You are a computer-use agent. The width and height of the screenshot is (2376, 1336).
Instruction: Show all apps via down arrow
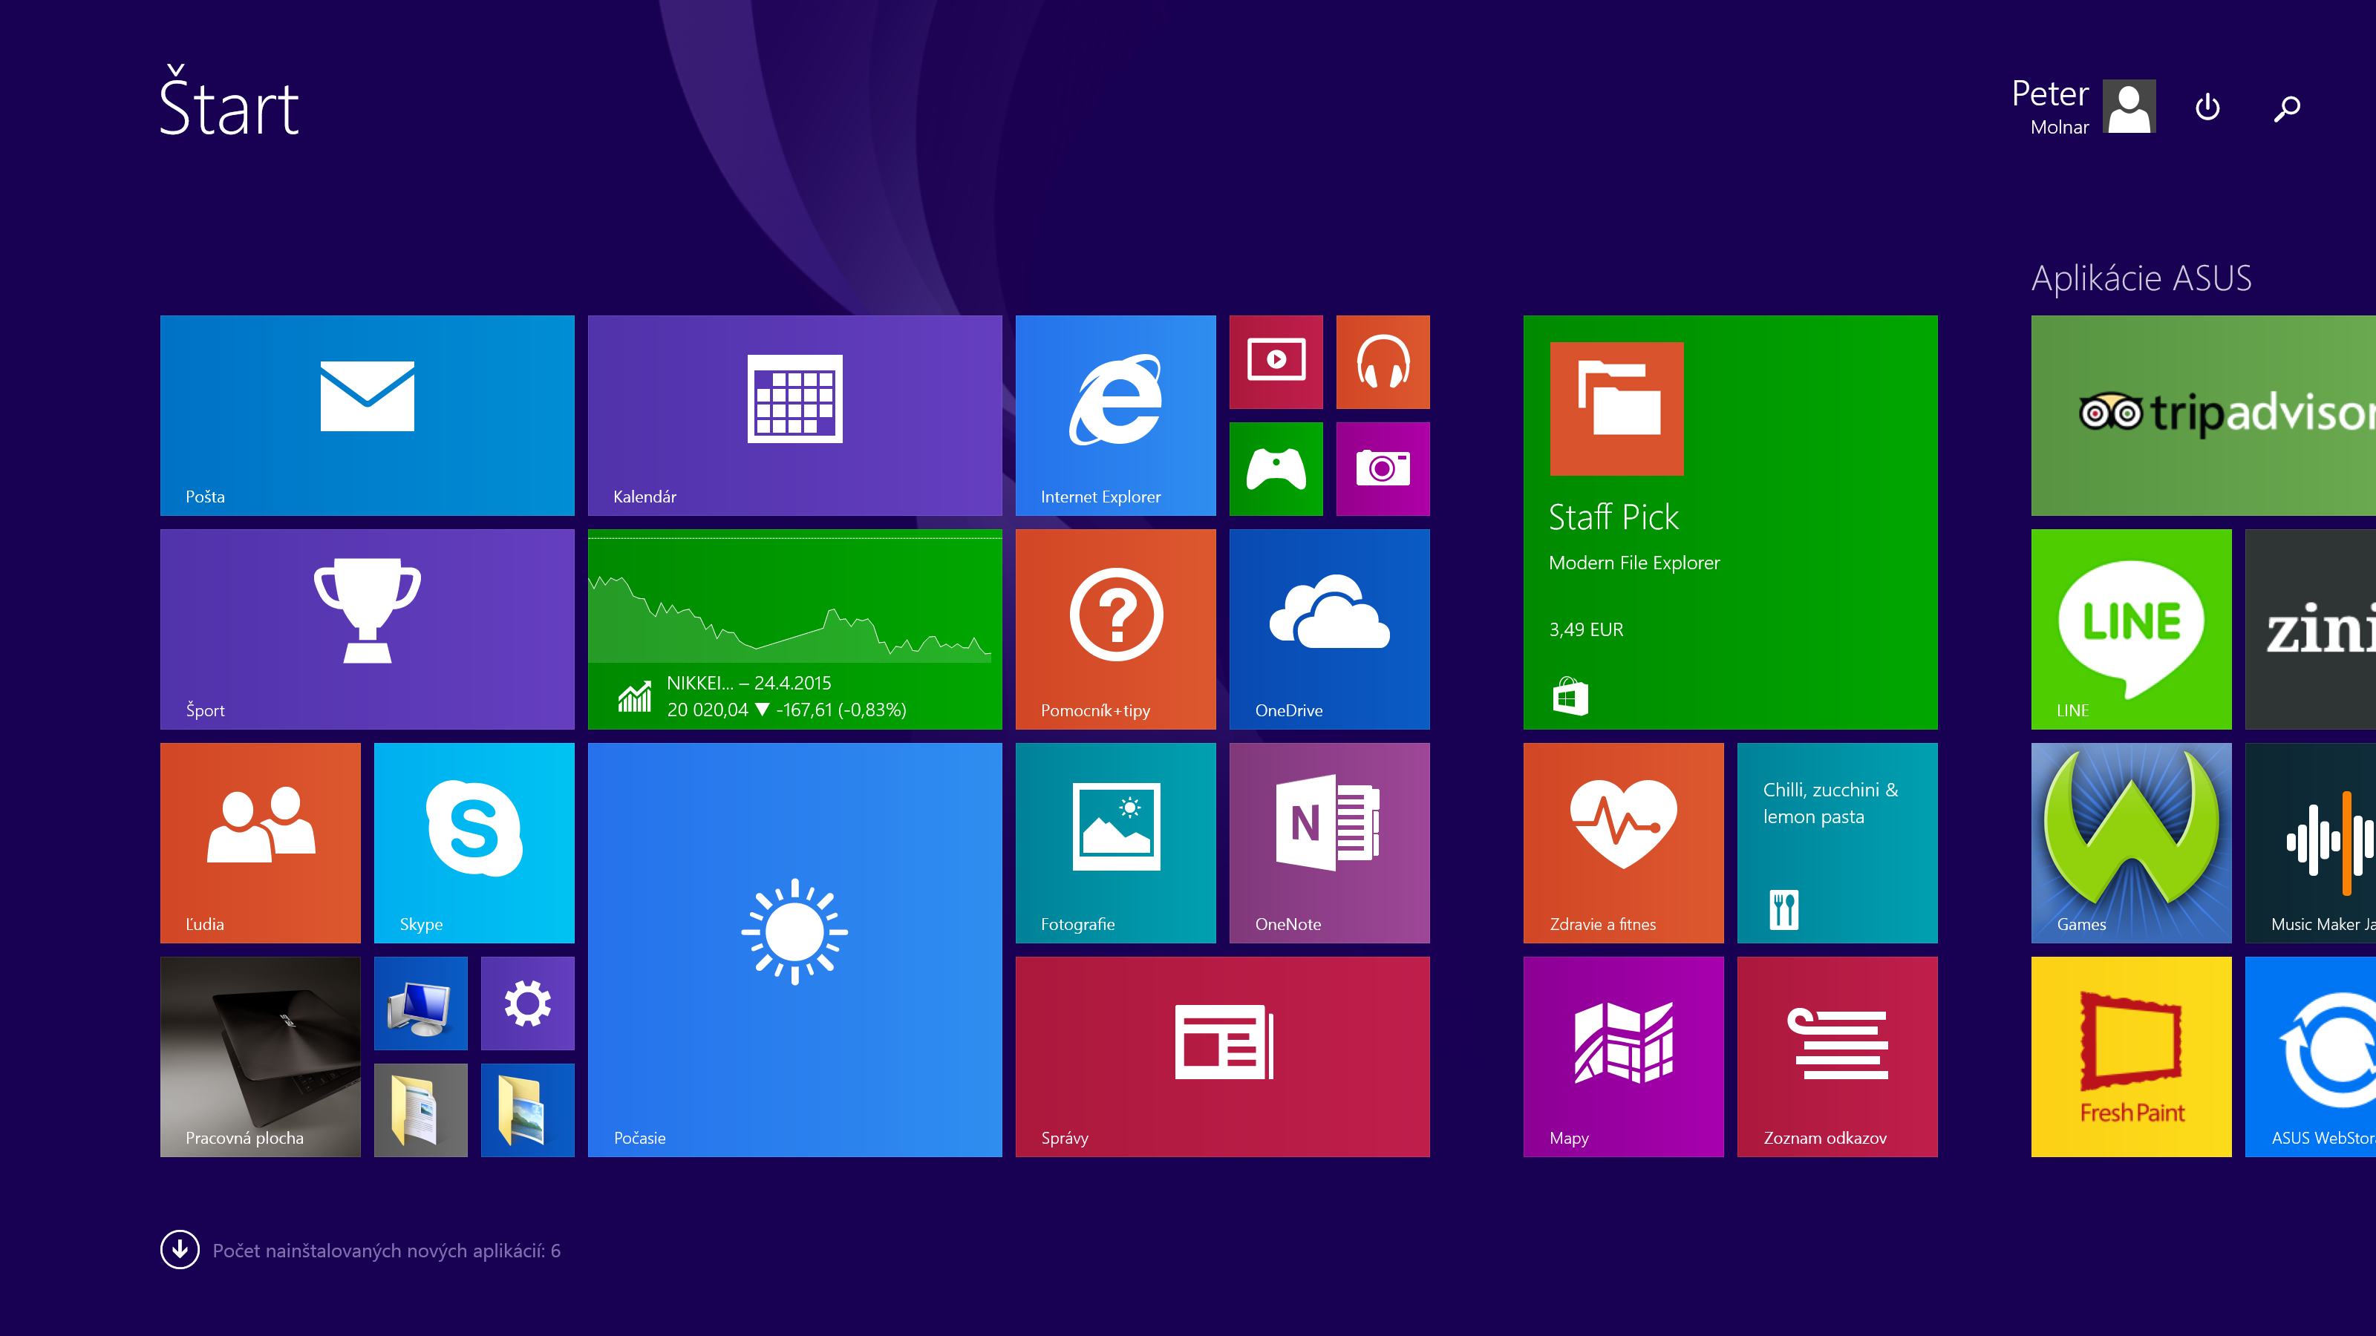(180, 1250)
